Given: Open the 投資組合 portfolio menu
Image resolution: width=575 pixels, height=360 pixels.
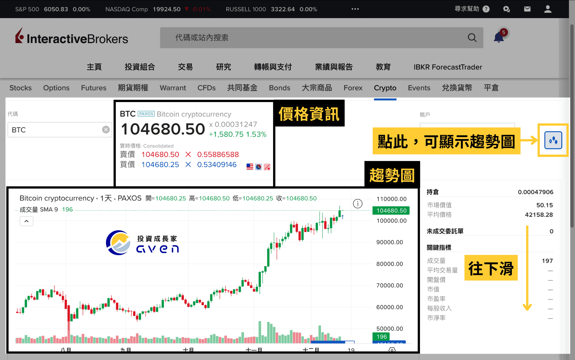Looking at the screenshot, I should [x=140, y=67].
